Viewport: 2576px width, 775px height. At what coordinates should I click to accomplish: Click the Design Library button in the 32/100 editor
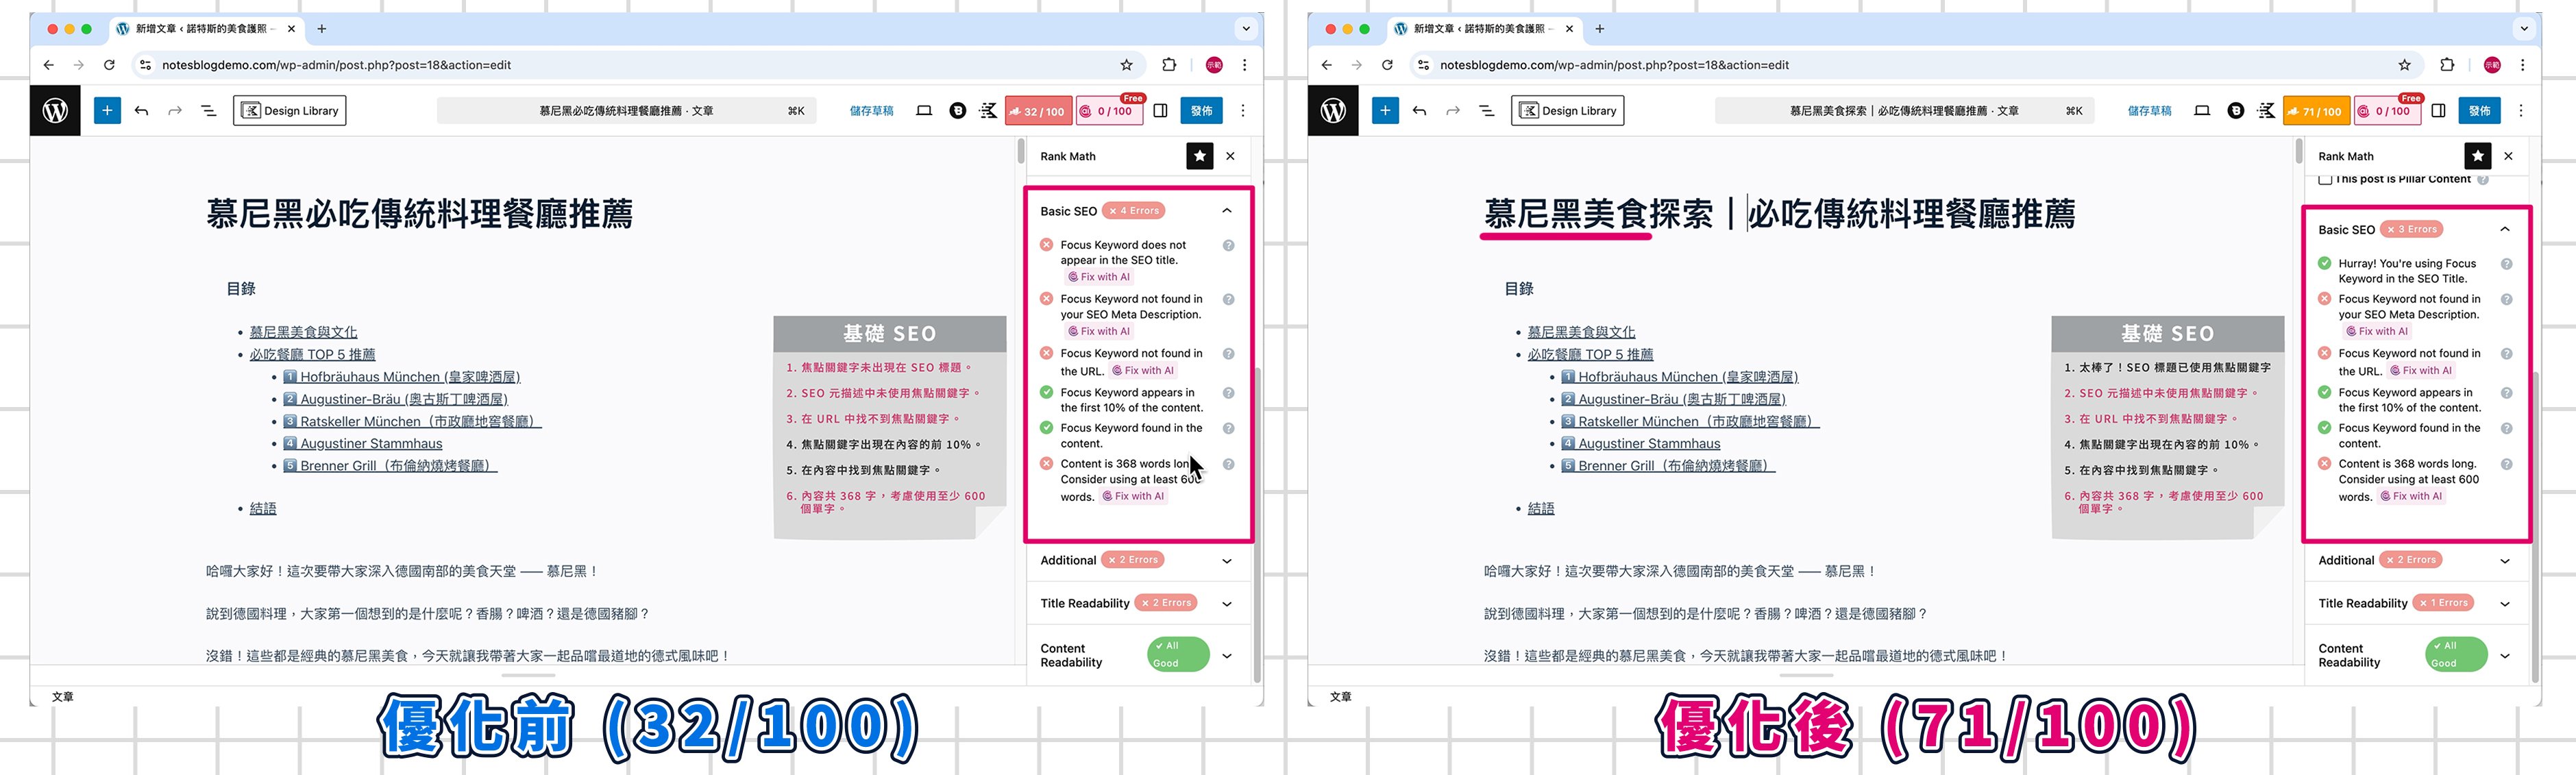[x=290, y=111]
